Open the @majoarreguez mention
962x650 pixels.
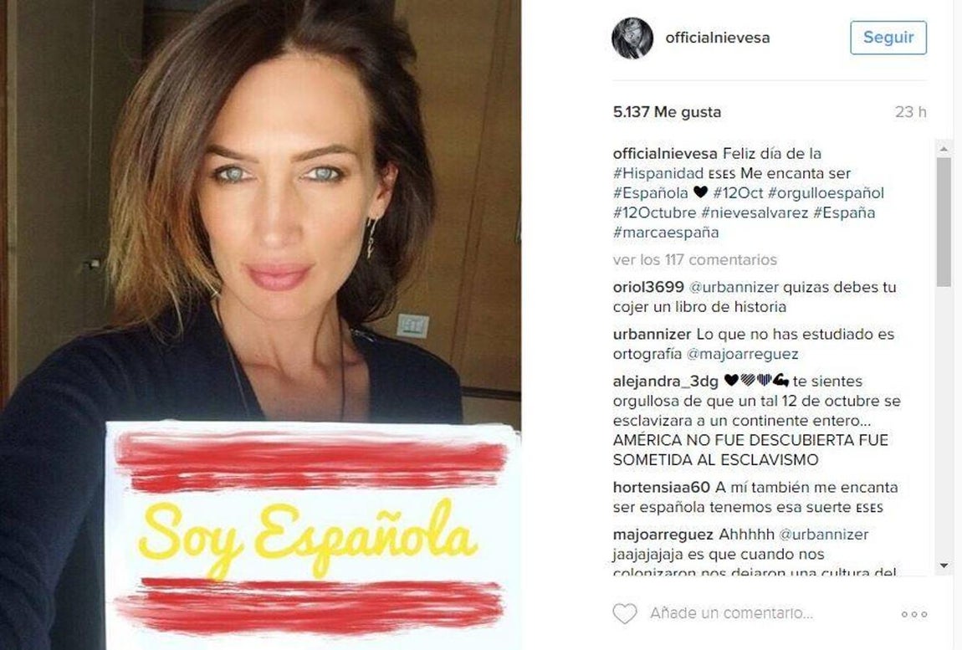tap(742, 354)
